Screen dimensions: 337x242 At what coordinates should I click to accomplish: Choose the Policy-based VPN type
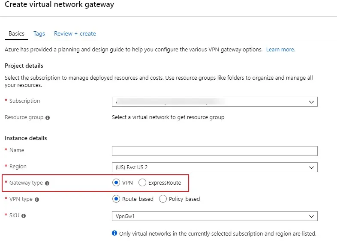[163, 199]
